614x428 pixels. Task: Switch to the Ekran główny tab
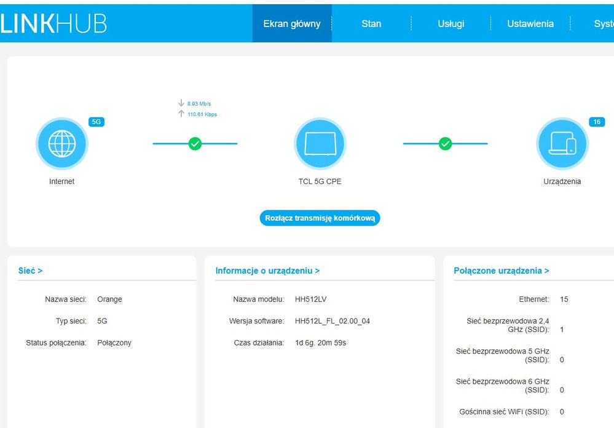point(292,24)
